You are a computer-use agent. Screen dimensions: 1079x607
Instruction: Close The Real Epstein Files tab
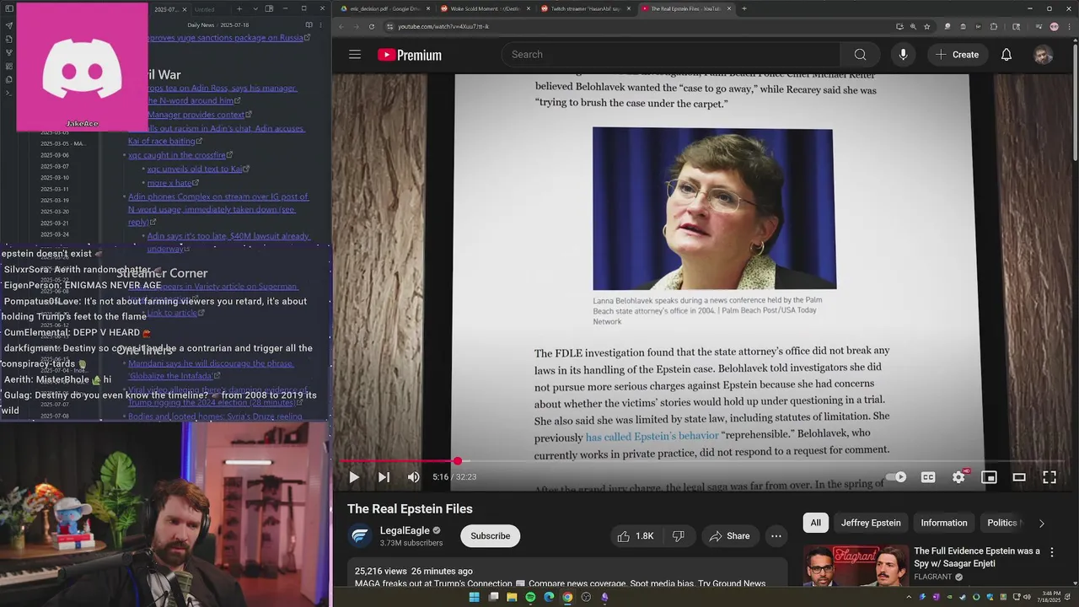tap(727, 8)
